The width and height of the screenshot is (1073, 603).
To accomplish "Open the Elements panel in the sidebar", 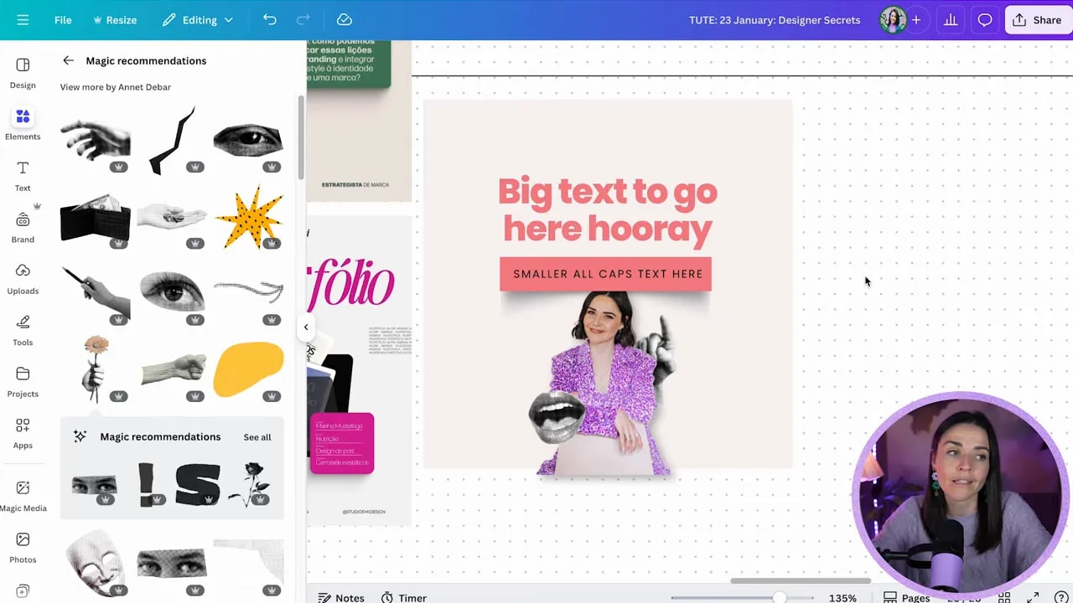I will coord(23,124).
